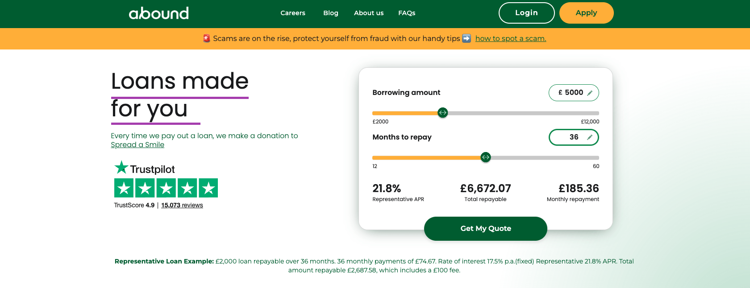The image size is (750, 288).
Task: Click the months to repay slider handle
Action: click(486, 157)
